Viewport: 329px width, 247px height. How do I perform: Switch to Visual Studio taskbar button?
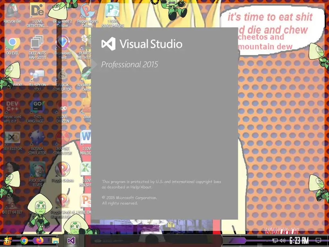click(x=71, y=241)
